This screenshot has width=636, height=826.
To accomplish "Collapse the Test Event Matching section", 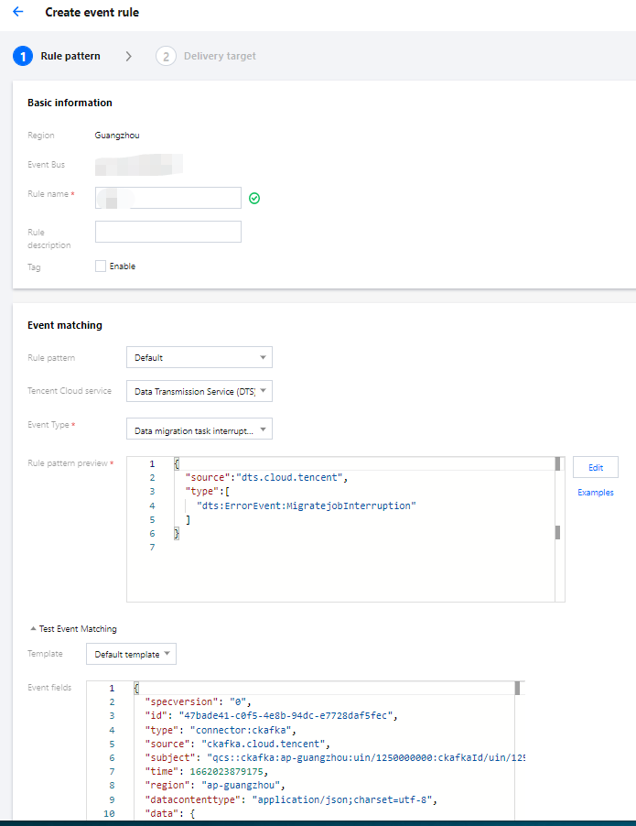I will click(33, 629).
